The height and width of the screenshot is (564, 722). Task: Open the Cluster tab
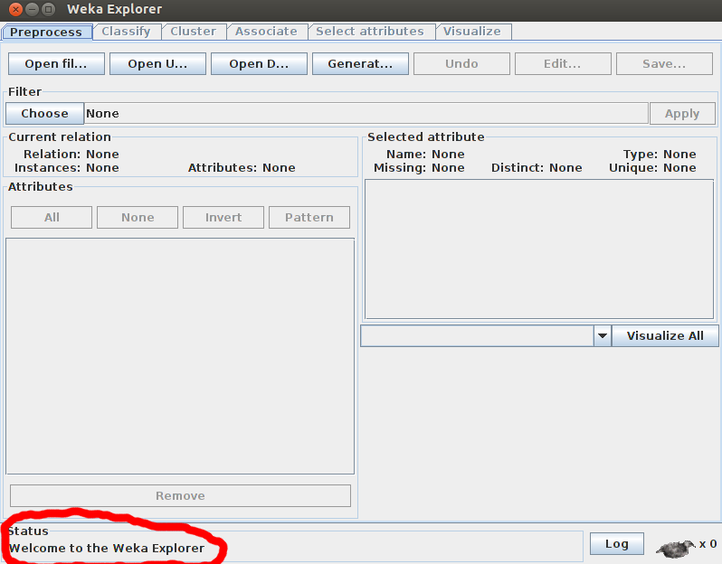(193, 32)
